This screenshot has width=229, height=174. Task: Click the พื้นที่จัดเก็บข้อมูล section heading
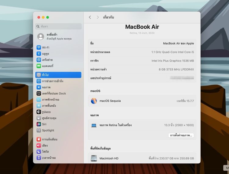(x=100, y=148)
